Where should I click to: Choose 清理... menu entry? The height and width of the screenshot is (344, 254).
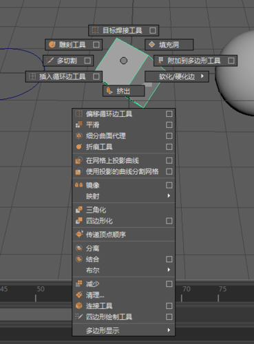pos(124,294)
